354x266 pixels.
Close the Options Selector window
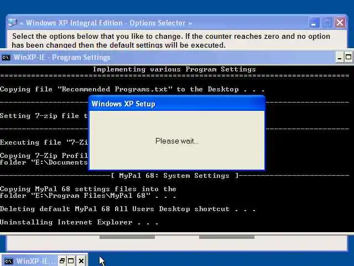tap(340, 23)
